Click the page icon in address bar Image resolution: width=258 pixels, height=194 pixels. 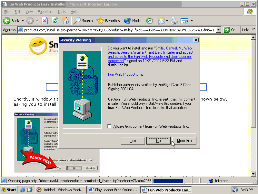pos(20,30)
